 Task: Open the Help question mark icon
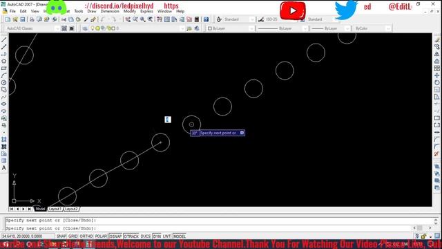pos(206,19)
